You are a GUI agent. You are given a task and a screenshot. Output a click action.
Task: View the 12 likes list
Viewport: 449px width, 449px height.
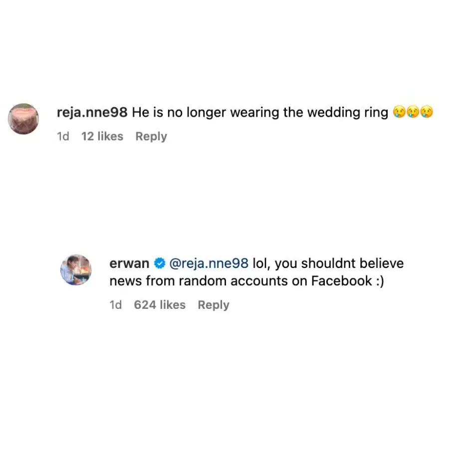point(102,137)
